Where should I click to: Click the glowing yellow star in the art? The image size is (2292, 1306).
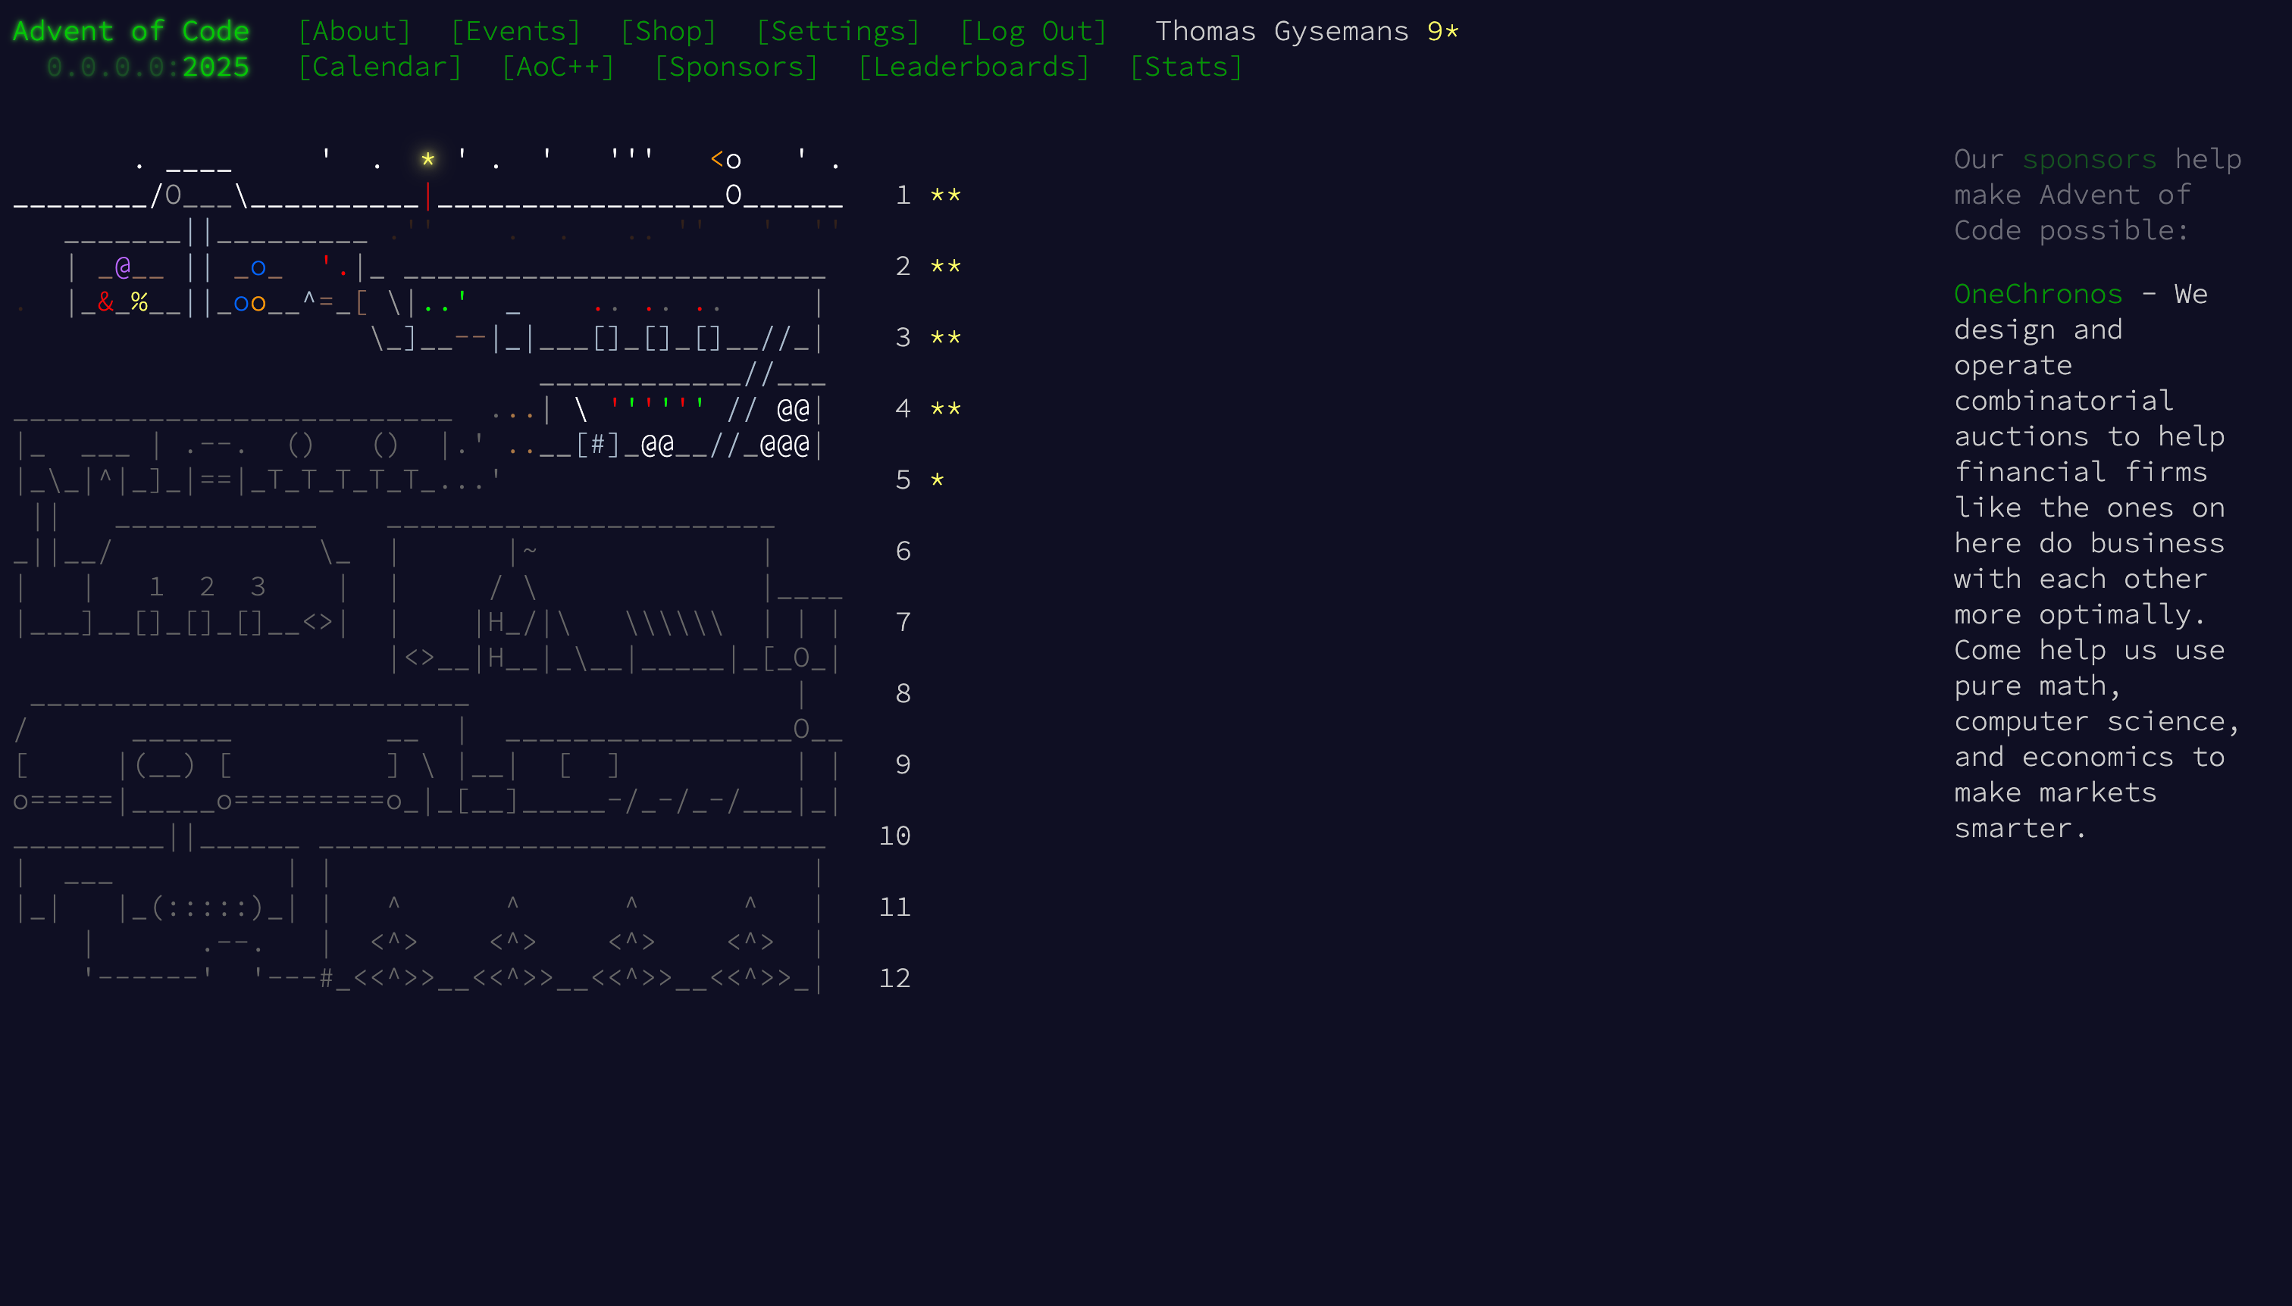pos(428,160)
